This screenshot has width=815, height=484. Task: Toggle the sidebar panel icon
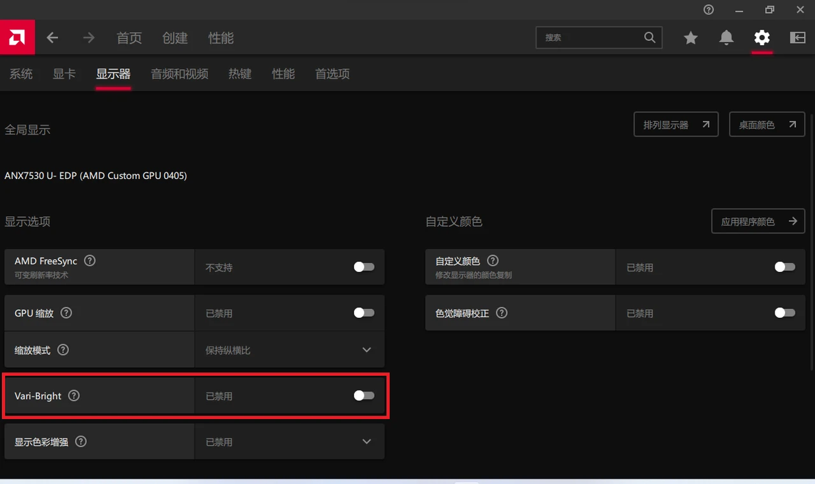(797, 38)
